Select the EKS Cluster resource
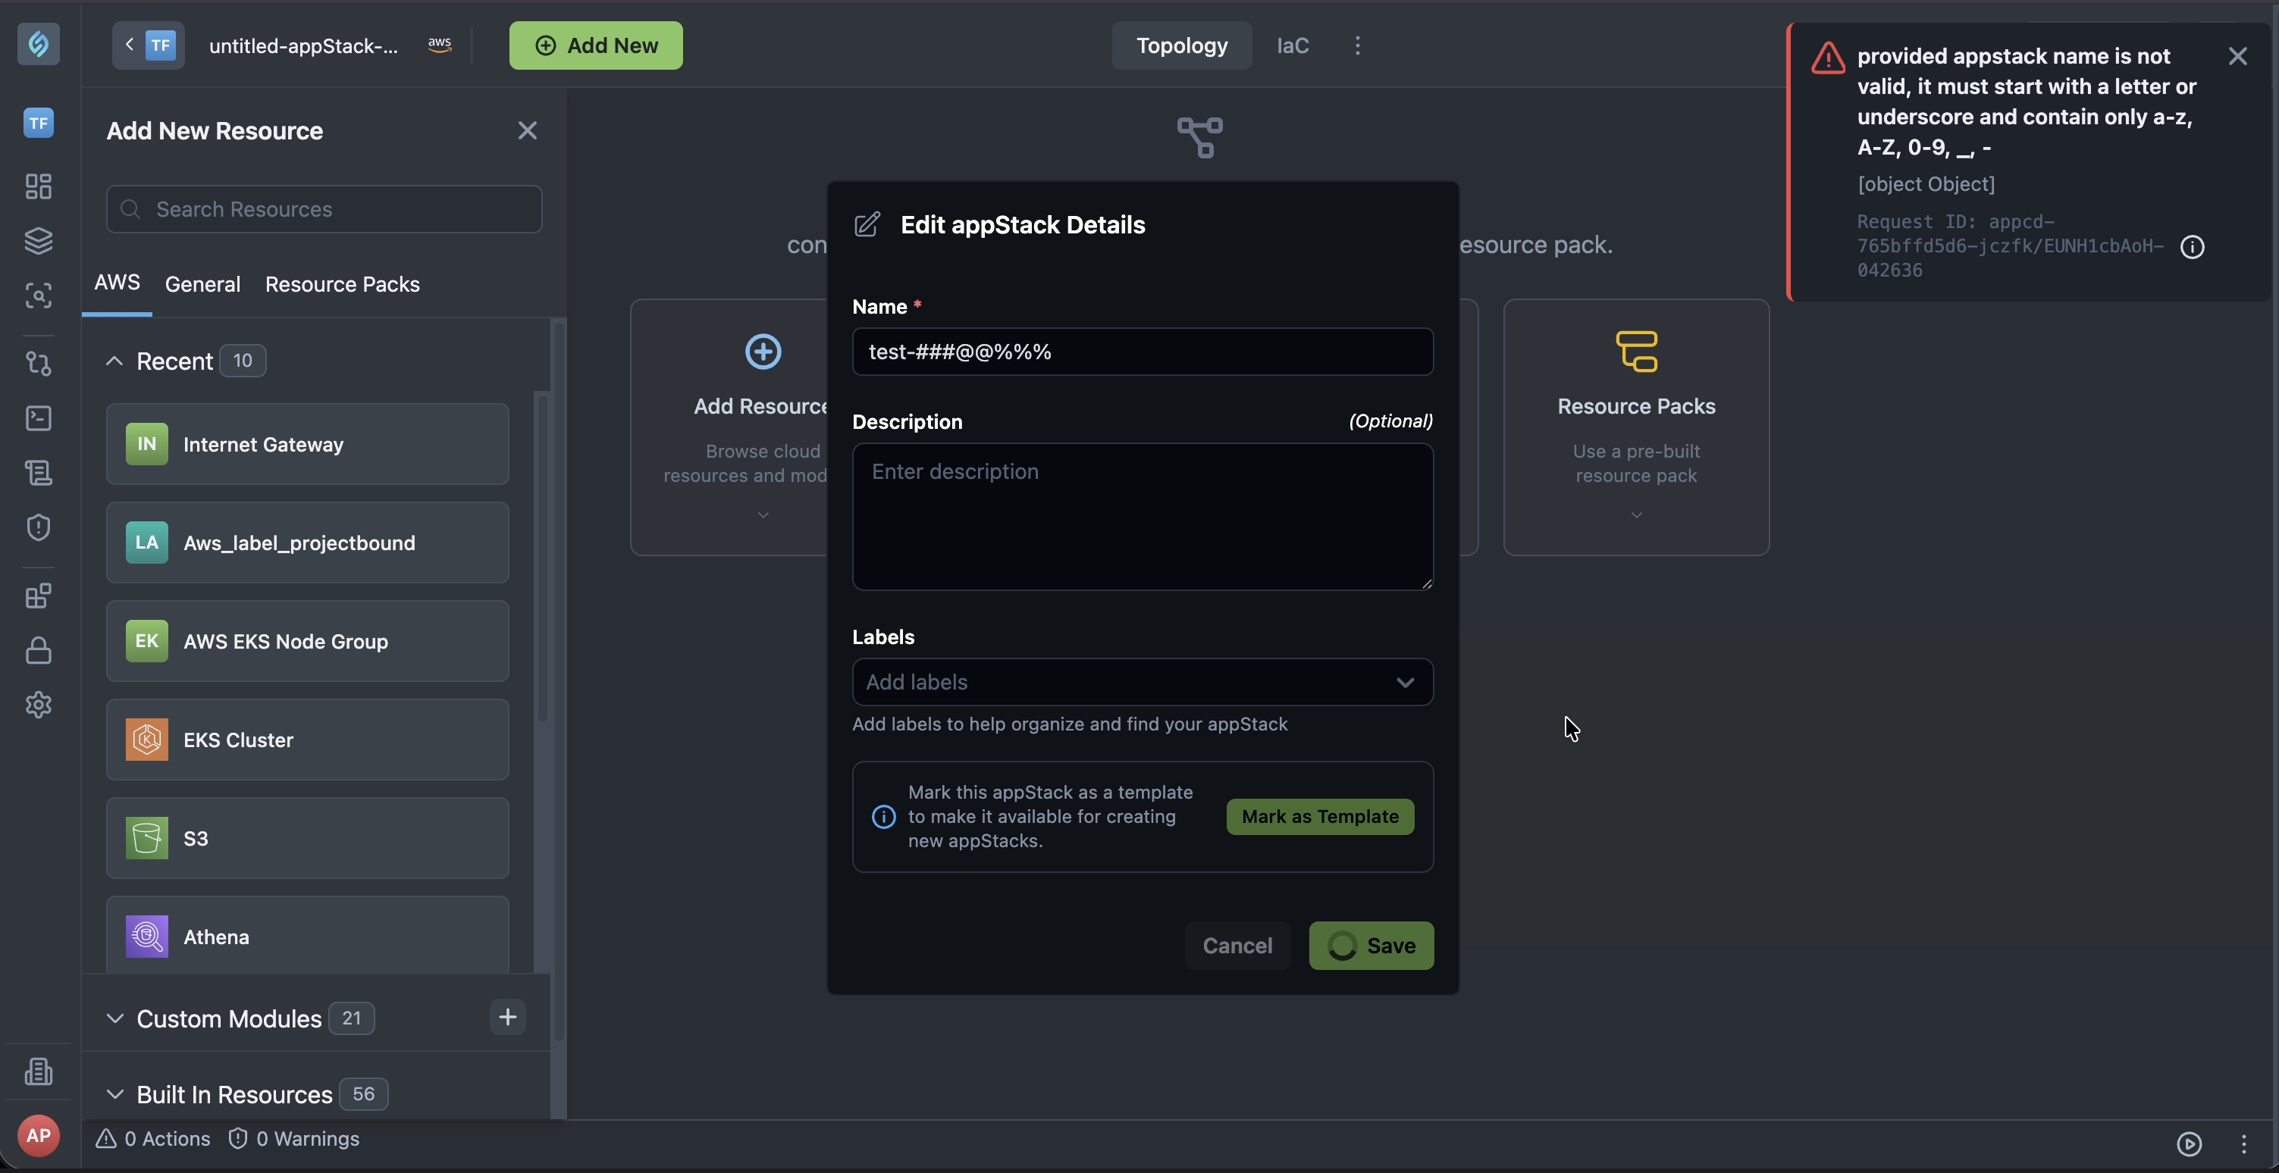Viewport: 2279px width, 1173px height. [307, 740]
